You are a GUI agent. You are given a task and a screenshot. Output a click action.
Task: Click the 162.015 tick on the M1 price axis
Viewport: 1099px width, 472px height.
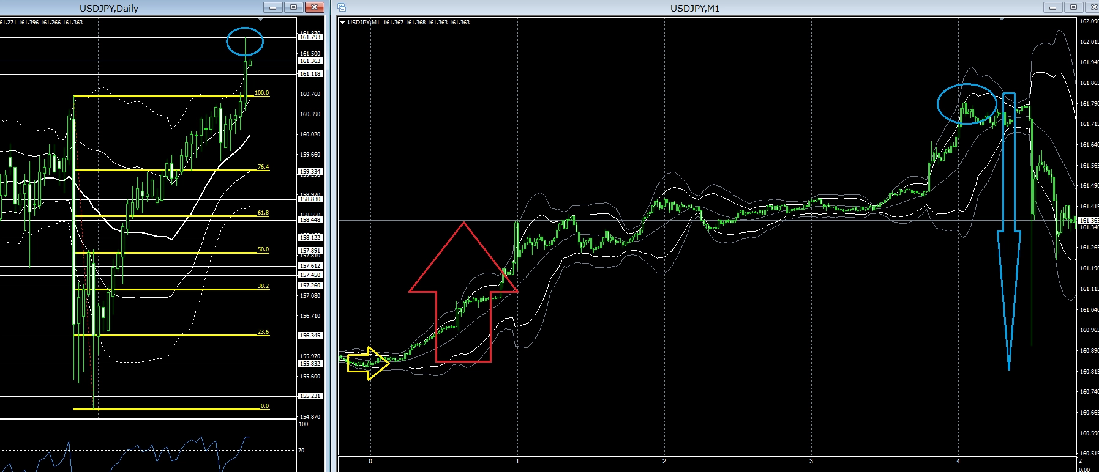click(1089, 42)
